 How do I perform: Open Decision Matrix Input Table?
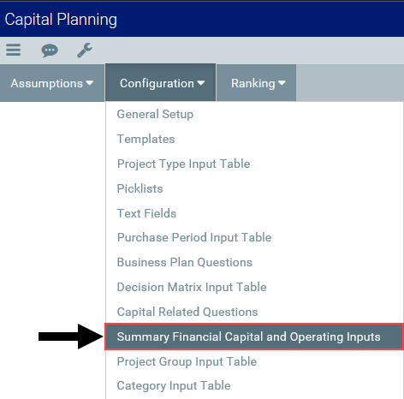[192, 287]
